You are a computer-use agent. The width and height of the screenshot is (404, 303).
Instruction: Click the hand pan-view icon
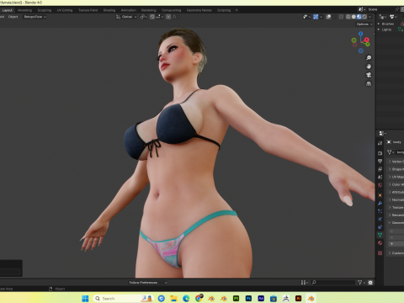tap(369, 66)
